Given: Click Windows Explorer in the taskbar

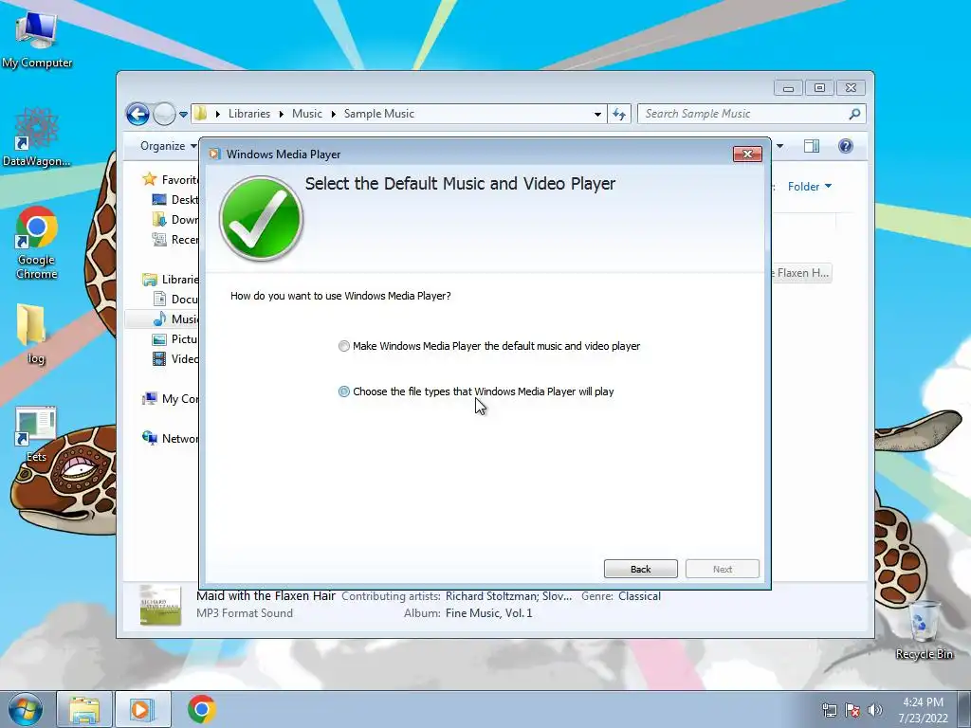Looking at the screenshot, I should pos(84,709).
